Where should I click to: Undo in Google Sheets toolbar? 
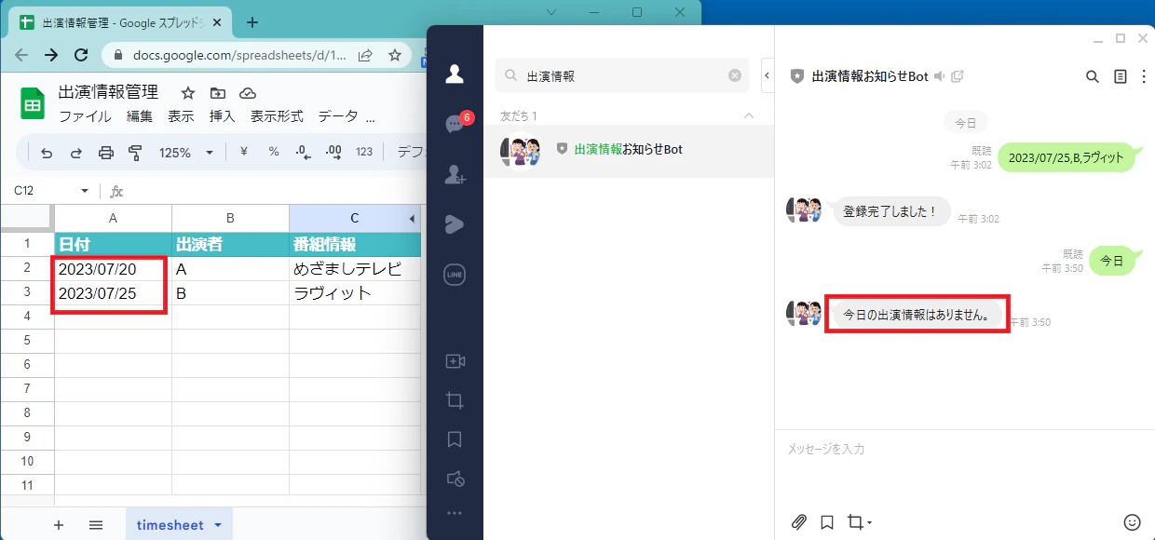pyautogui.click(x=47, y=153)
